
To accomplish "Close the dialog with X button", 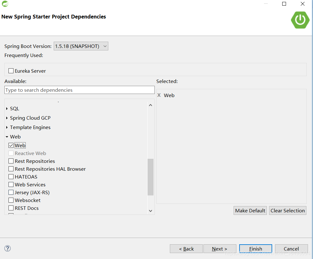I will [303, 4].
